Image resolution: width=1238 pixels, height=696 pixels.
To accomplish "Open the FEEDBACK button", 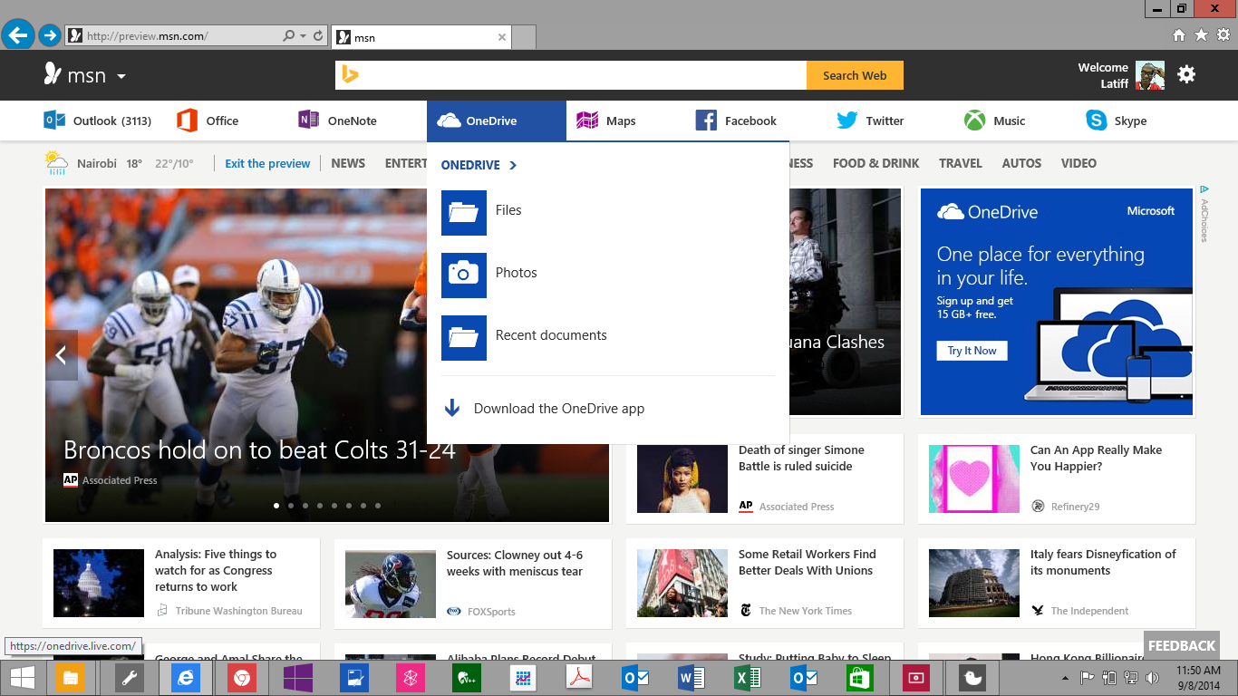I will [x=1182, y=645].
